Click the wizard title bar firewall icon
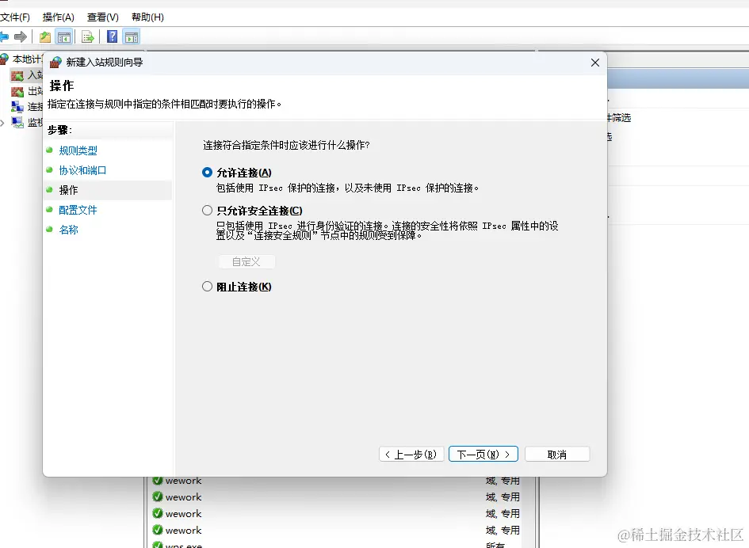The image size is (749, 548). tap(56, 63)
